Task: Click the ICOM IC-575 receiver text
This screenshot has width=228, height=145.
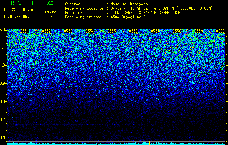Action: [145, 13]
